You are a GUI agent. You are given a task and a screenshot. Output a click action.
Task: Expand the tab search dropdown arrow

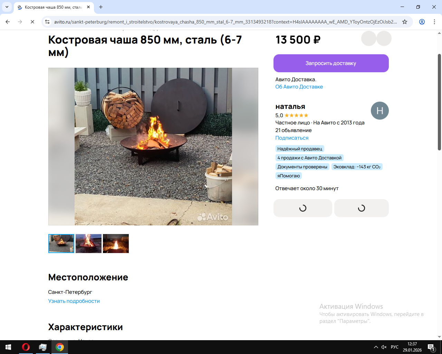point(7,7)
